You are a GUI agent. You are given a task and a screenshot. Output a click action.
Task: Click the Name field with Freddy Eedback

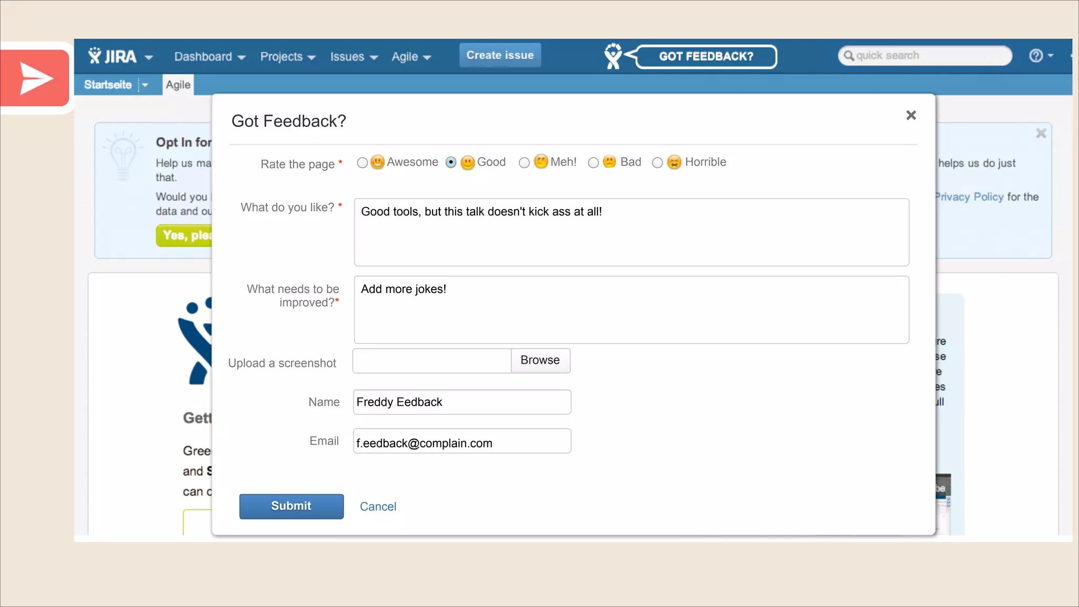(x=462, y=402)
